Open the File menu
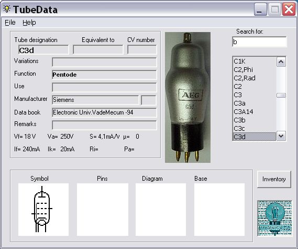 pos(10,23)
